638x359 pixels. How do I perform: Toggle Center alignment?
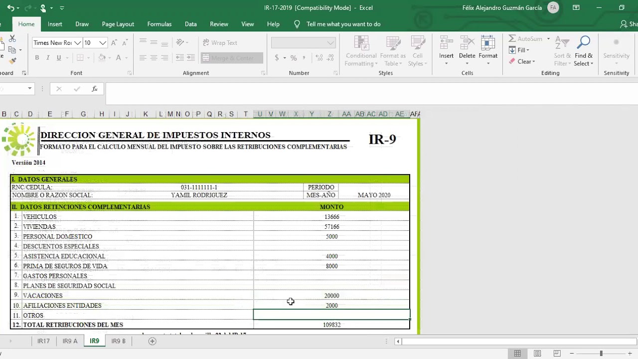click(x=154, y=58)
